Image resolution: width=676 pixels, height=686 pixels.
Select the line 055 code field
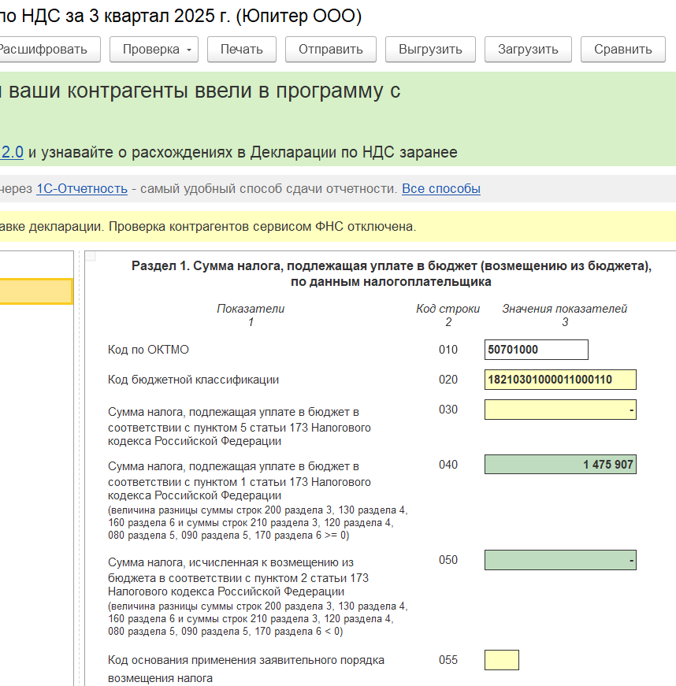(501, 660)
